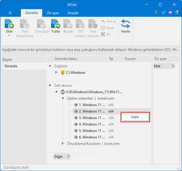Viewport: 182px width, 171px height.
Task: Select the 3. Windows 11 entry
Action: coord(92,118)
